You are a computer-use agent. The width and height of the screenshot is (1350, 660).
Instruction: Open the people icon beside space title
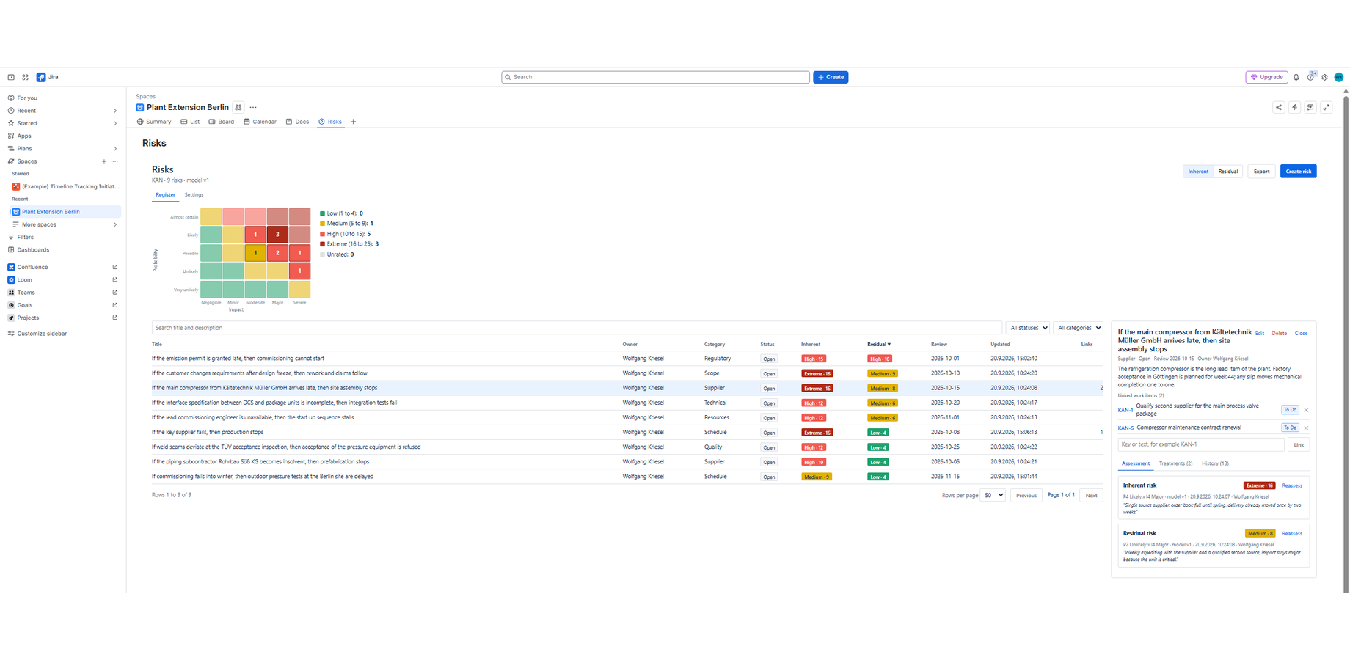[238, 107]
